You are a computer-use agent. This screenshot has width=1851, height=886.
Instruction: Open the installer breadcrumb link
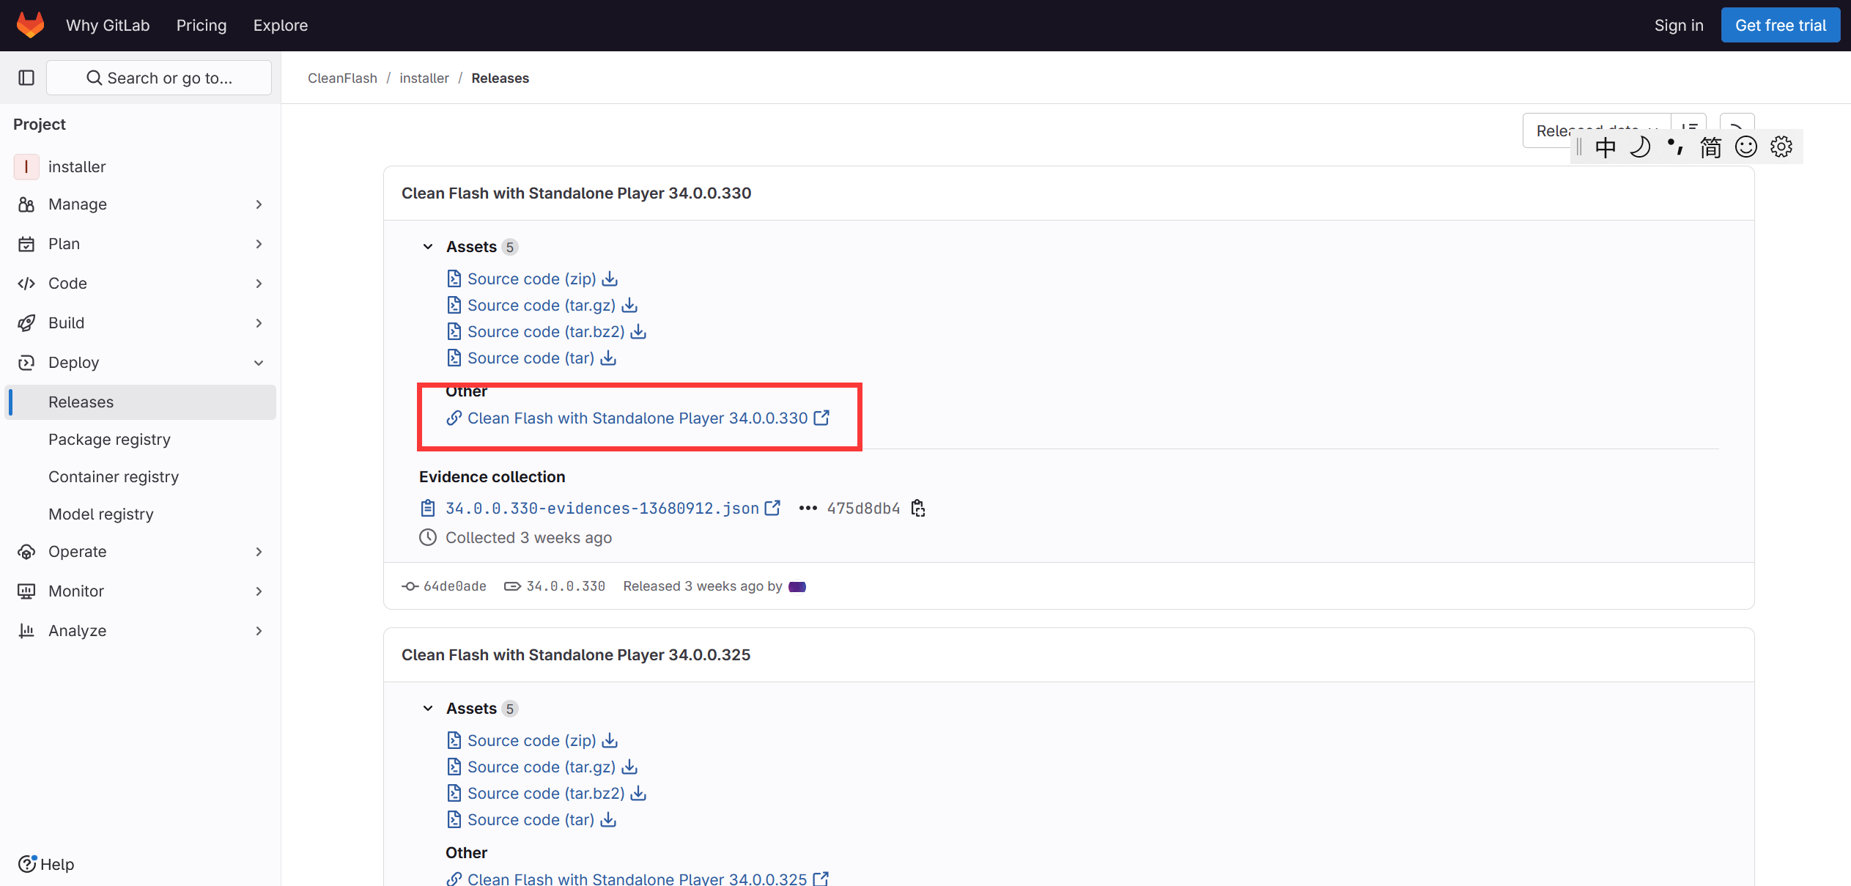tap(424, 78)
